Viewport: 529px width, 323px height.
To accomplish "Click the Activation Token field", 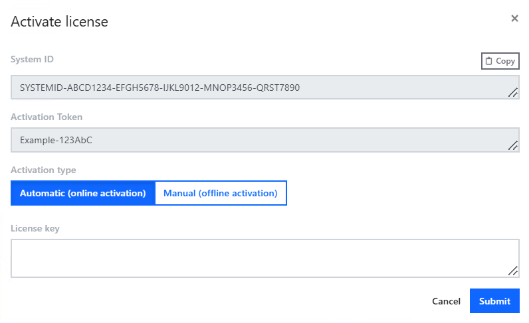I will pyautogui.click(x=265, y=140).
